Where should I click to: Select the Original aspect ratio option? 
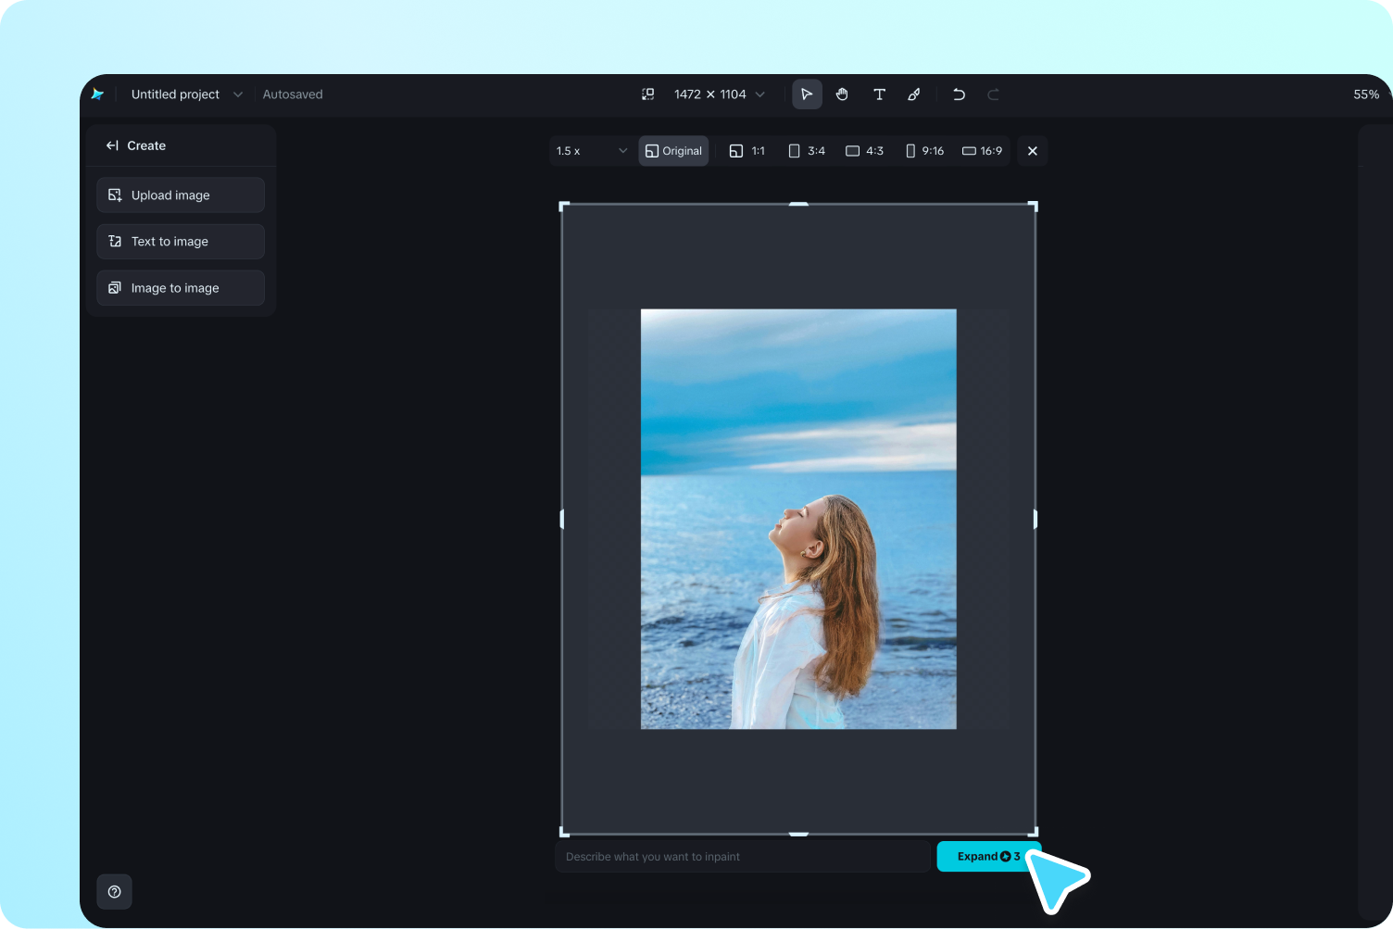tap(673, 151)
